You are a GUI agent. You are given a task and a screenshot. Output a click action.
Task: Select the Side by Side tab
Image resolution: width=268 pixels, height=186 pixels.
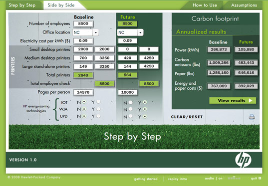pos(61,5)
